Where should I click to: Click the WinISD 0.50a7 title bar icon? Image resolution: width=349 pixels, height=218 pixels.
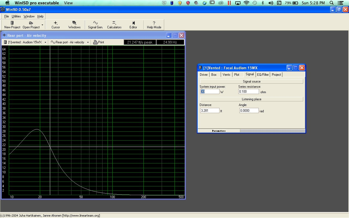point(3,10)
